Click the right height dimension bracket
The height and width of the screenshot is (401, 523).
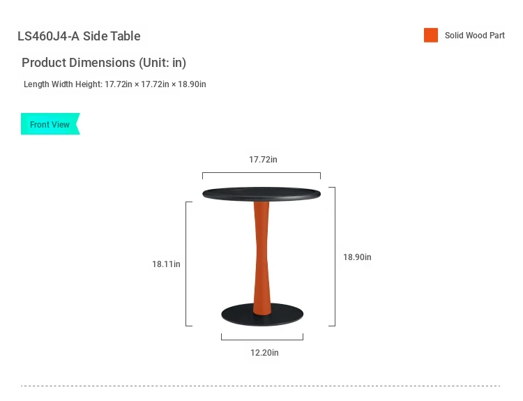[x=332, y=257]
